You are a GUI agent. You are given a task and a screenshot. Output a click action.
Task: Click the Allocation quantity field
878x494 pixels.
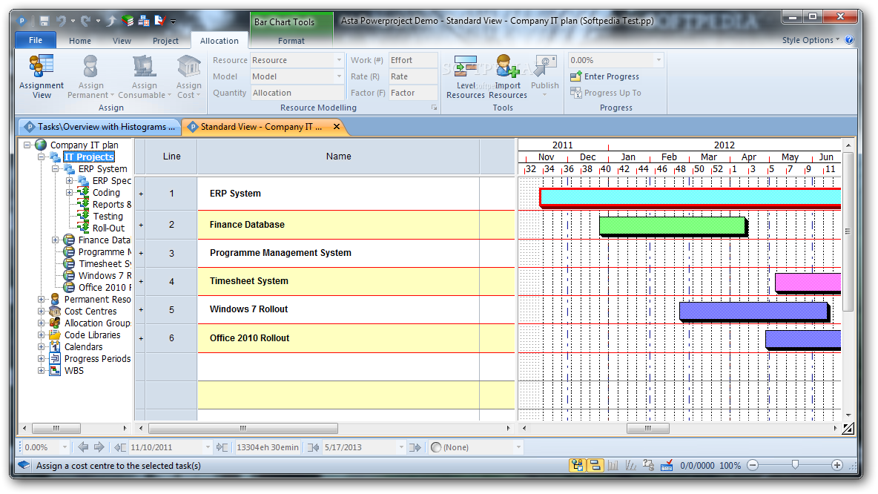pyautogui.click(x=297, y=93)
